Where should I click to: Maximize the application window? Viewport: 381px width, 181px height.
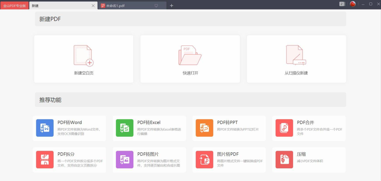click(371, 4)
